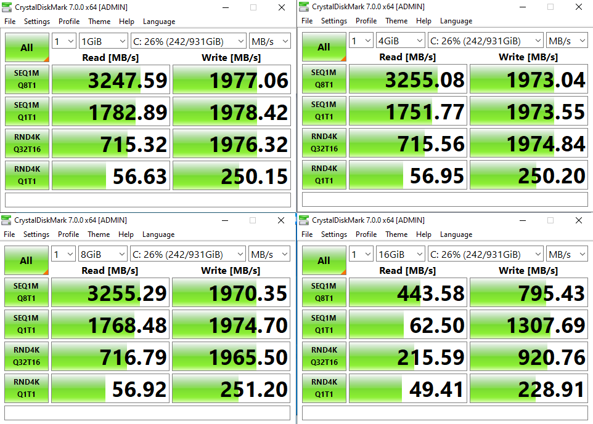Open Help menu in 8GiB window
Viewport: 593px width, 424px height.
126,234
